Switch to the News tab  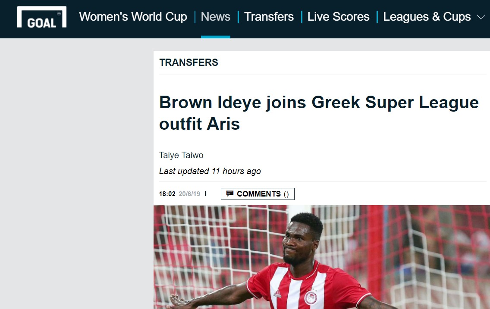pos(216,17)
